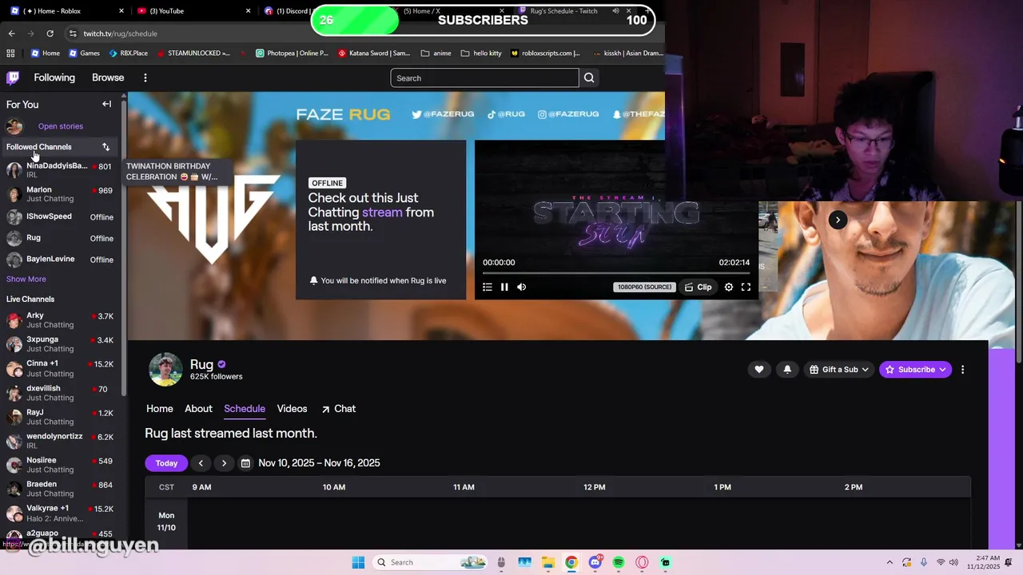1023x575 pixels.
Task: Sort the Followed Channels list
Action: pos(105,147)
